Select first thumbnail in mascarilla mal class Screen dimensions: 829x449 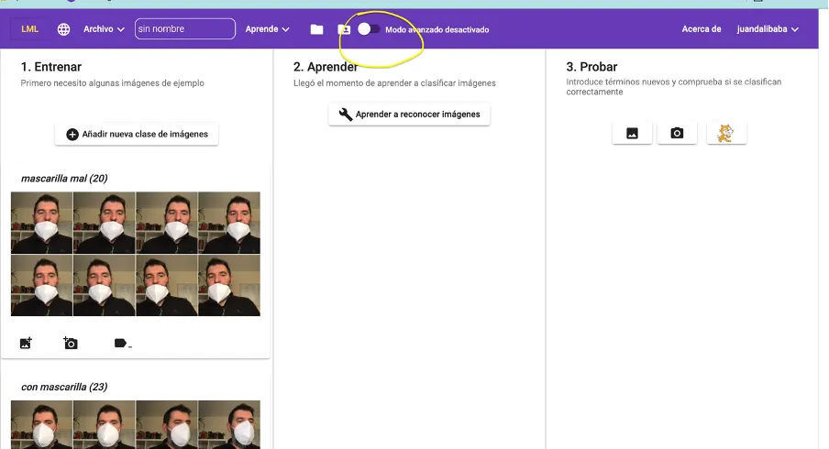(x=41, y=223)
